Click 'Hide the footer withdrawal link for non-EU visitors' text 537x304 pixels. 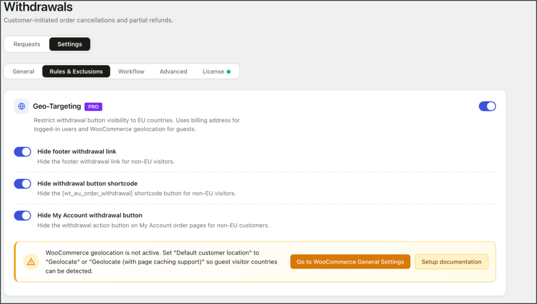(106, 162)
